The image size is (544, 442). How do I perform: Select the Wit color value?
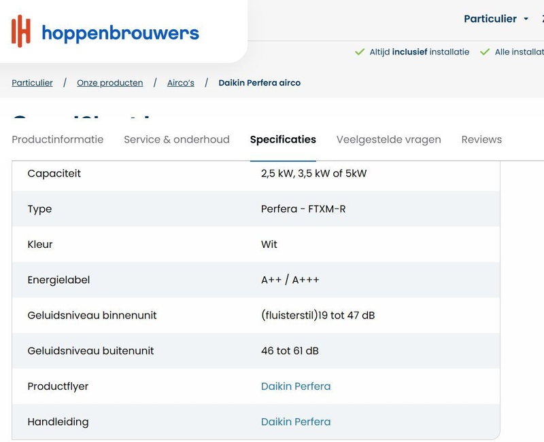coord(269,244)
